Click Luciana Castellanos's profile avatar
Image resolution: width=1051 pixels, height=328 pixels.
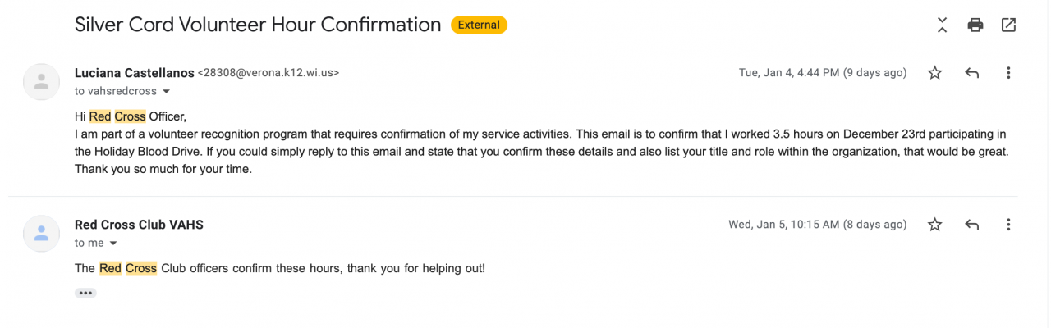(41, 82)
